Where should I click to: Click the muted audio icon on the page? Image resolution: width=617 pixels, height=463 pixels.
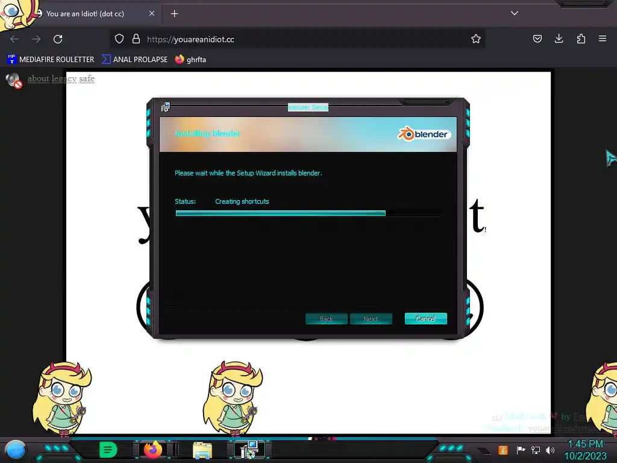tap(14, 81)
